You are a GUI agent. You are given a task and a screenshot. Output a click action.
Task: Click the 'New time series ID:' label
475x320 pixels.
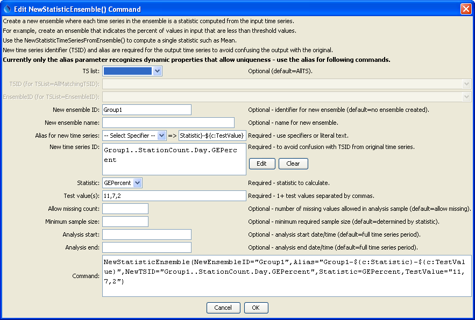point(75,147)
